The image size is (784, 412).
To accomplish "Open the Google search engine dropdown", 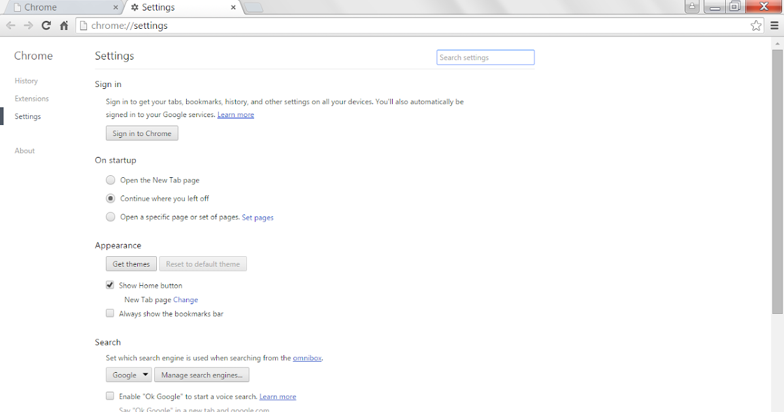I will click(x=129, y=375).
